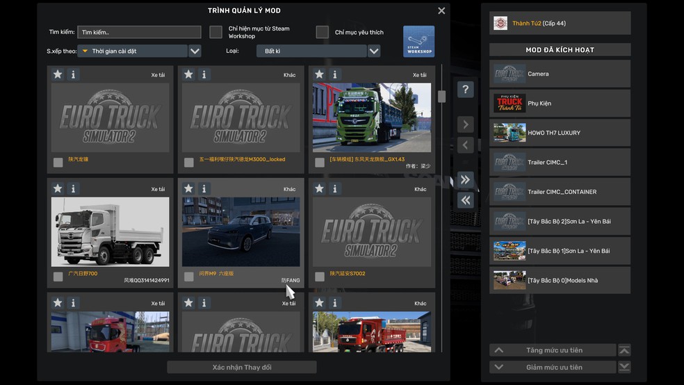Image resolution: width=684 pixels, height=385 pixels.
Task: Open info for the M3000_locked mod
Action: click(x=204, y=74)
